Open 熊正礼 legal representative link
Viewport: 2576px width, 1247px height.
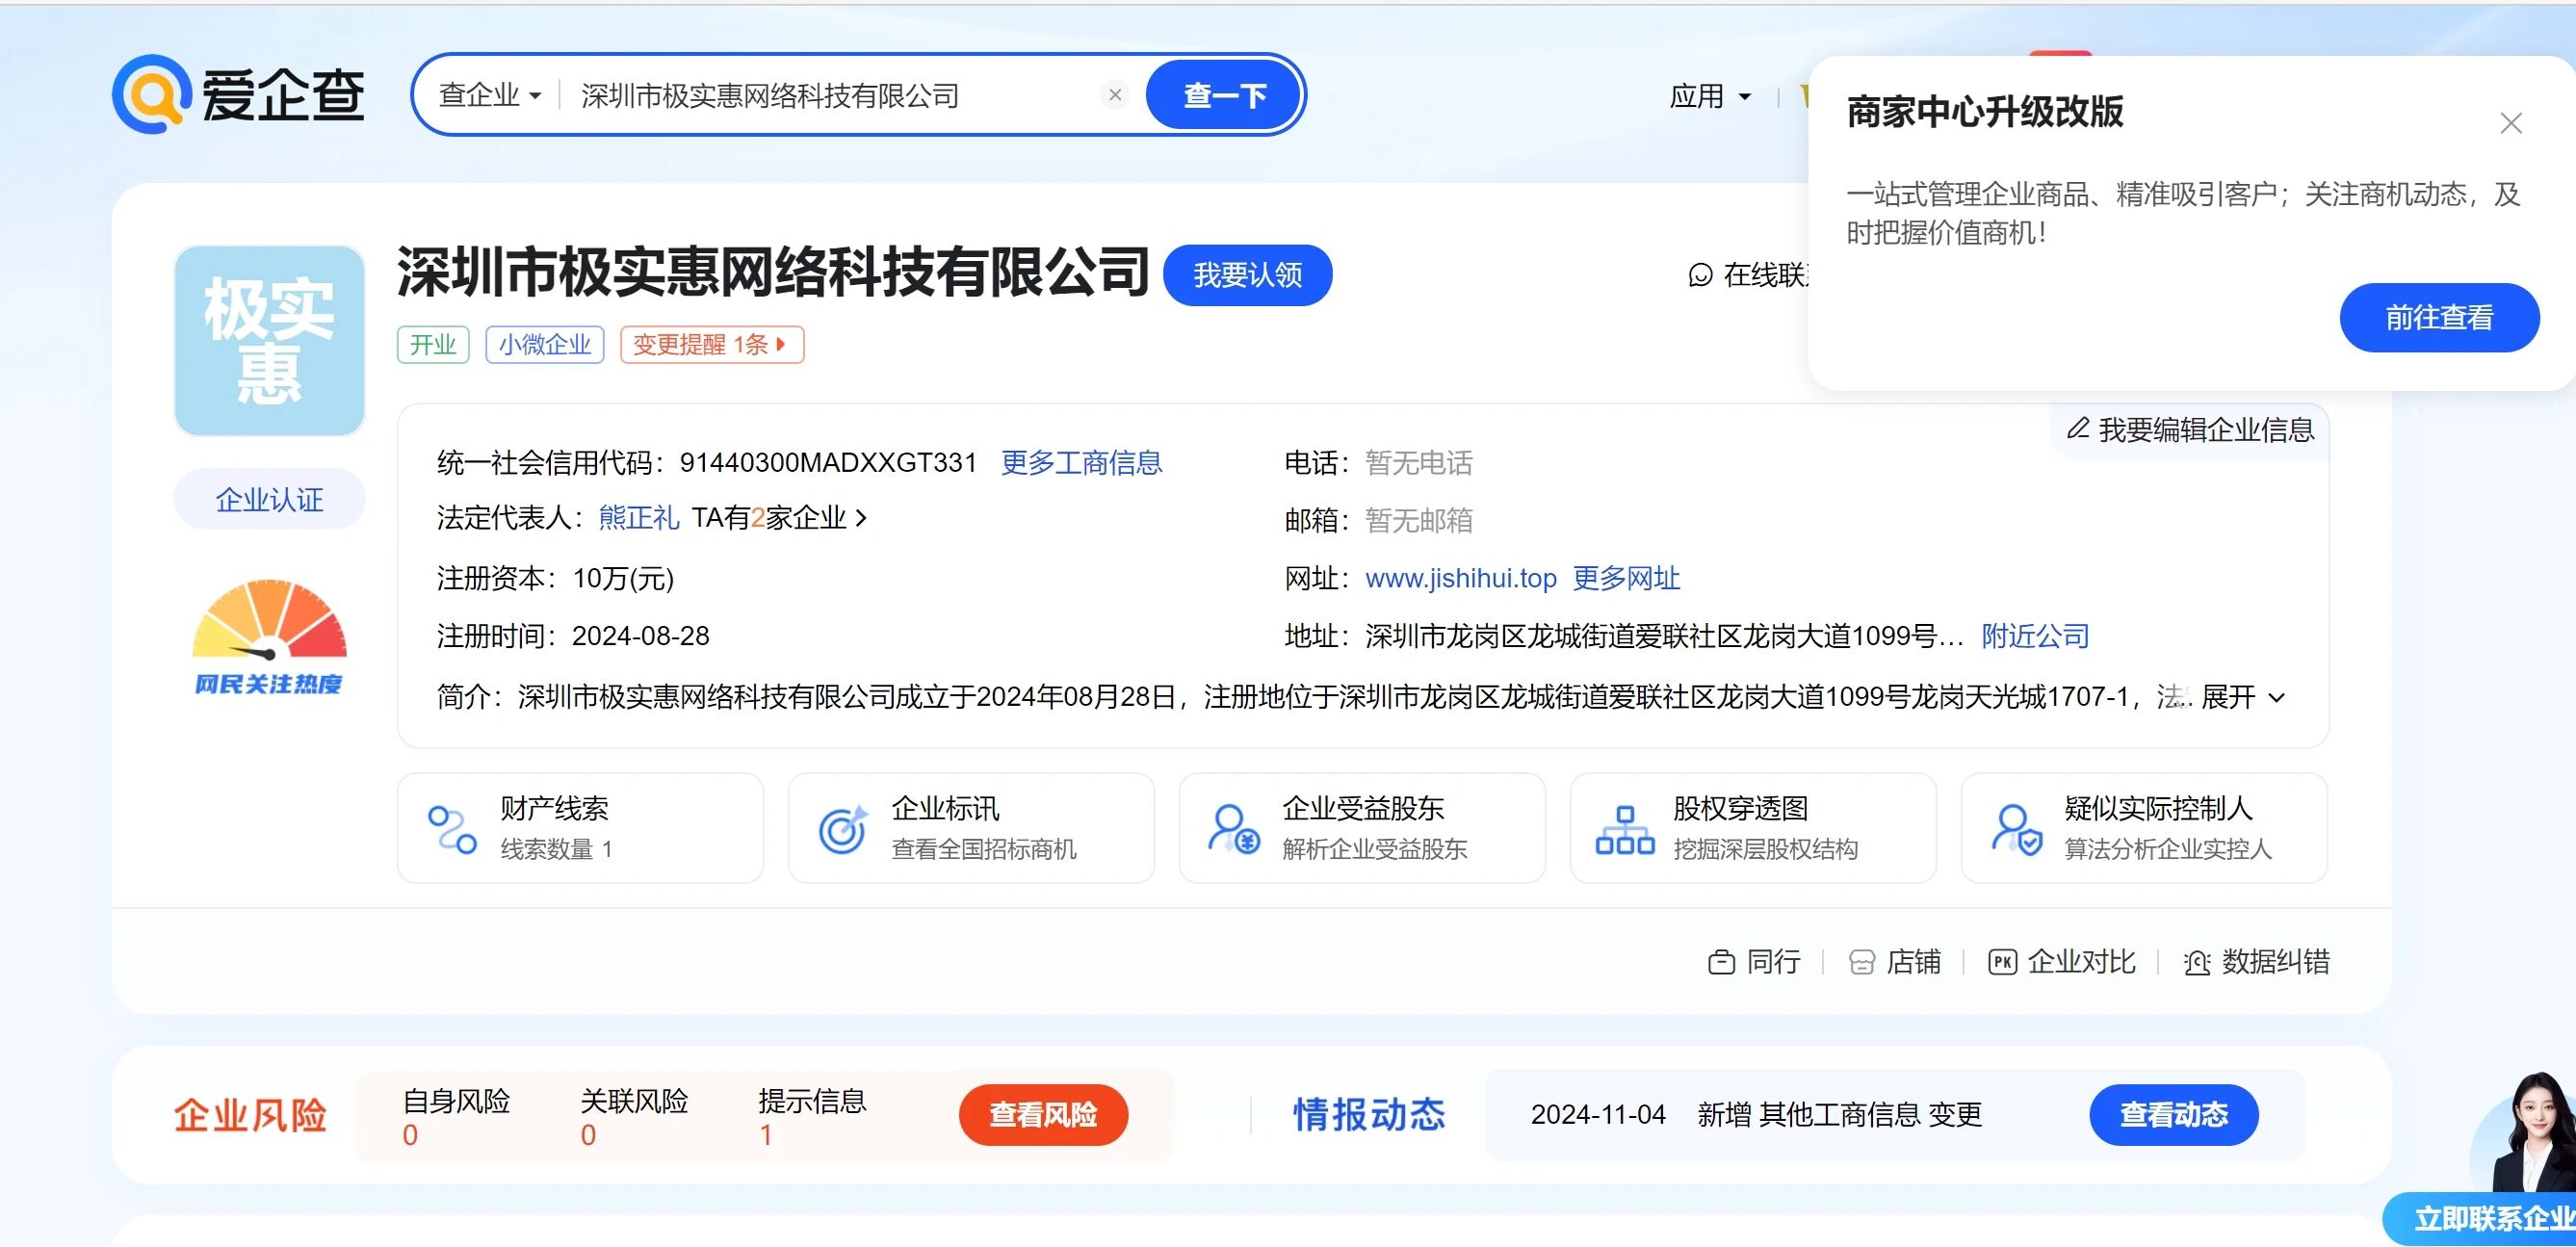(638, 518)
